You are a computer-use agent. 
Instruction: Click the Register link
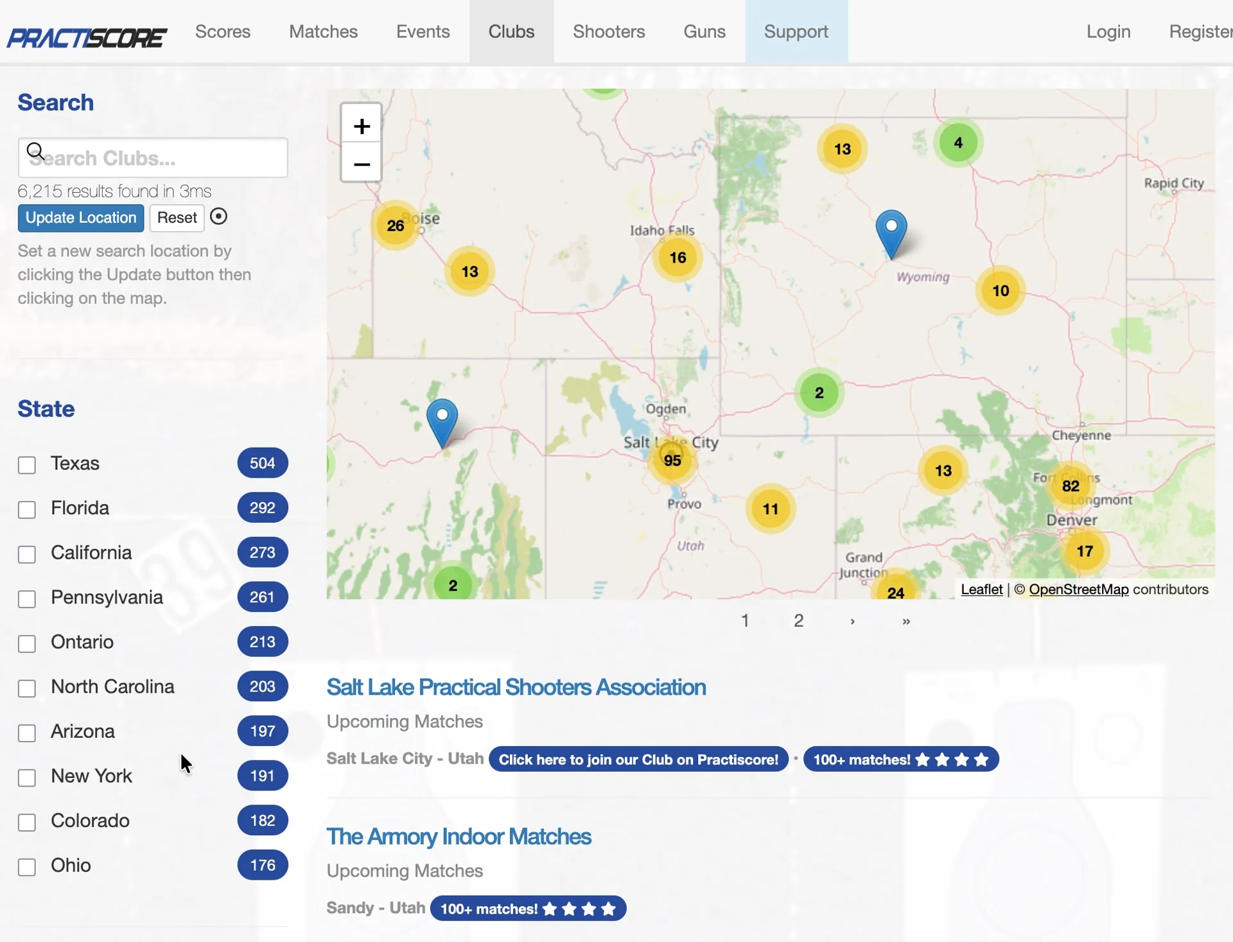tap(1200, 31)
